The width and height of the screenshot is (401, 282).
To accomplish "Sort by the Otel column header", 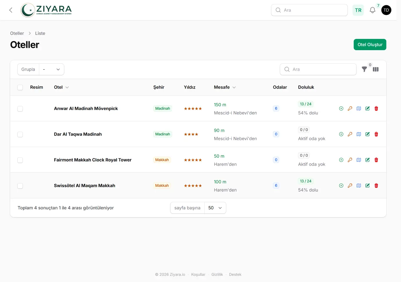I will pos(61,87).
